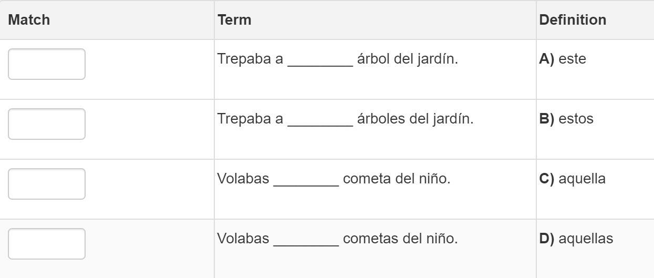The image size is (654, 278).
Task: Click the blank before 'cometas del niño'
Action: pyautogui.click(x=306, y=240)
